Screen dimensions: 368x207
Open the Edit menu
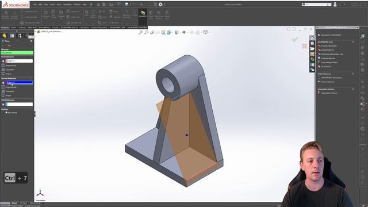(x=40, y=5)
